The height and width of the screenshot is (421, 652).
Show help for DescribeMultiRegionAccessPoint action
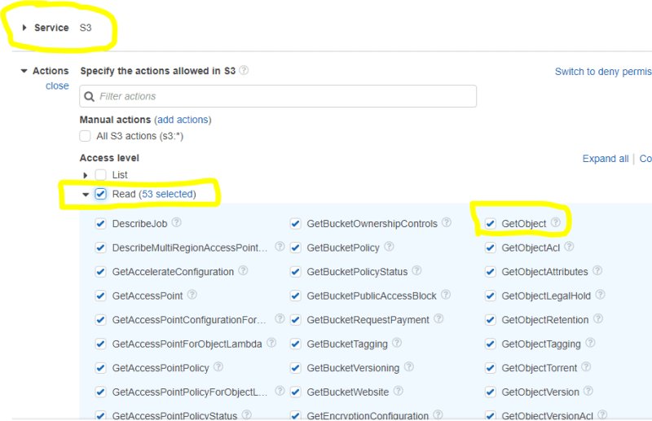pyautogui.click(x=280, y=247)
